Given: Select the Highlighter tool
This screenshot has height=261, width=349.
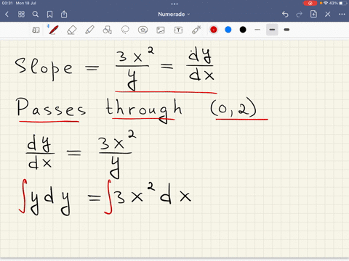Looking at the screenshot, I should (x=89, y=30).
